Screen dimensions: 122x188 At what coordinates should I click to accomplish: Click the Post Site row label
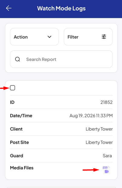point(19,142)
